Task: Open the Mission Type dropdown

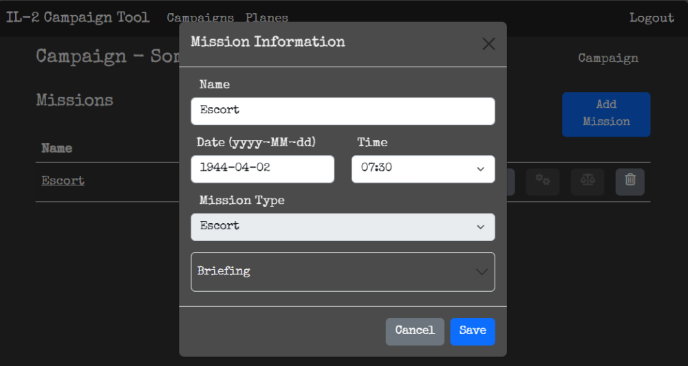Action: (x=343, y=227)
